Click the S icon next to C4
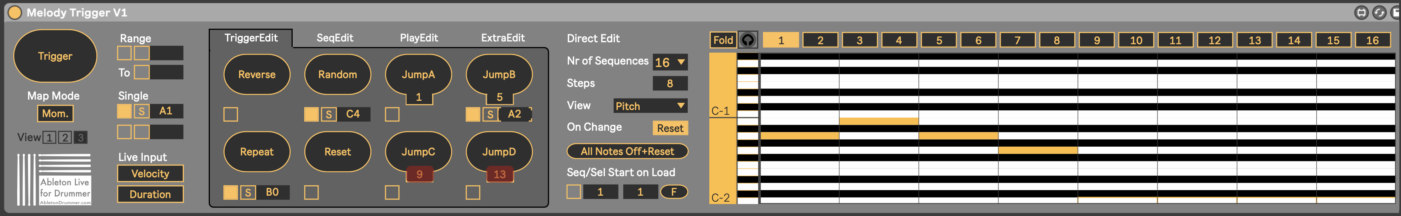The height and width of the screenshot is (216, 1401). pos(329,114)
